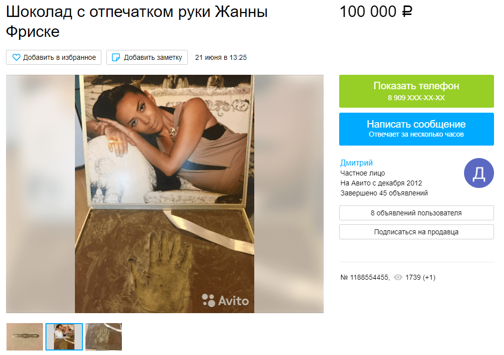Select the third thumbnail of handprint
Image resolution: width=504 pixels, height=355 pixels.
point(103,337)
